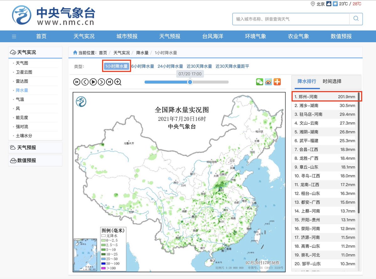Click the 数值预报 sidebar icon

(x=13, y=160)
